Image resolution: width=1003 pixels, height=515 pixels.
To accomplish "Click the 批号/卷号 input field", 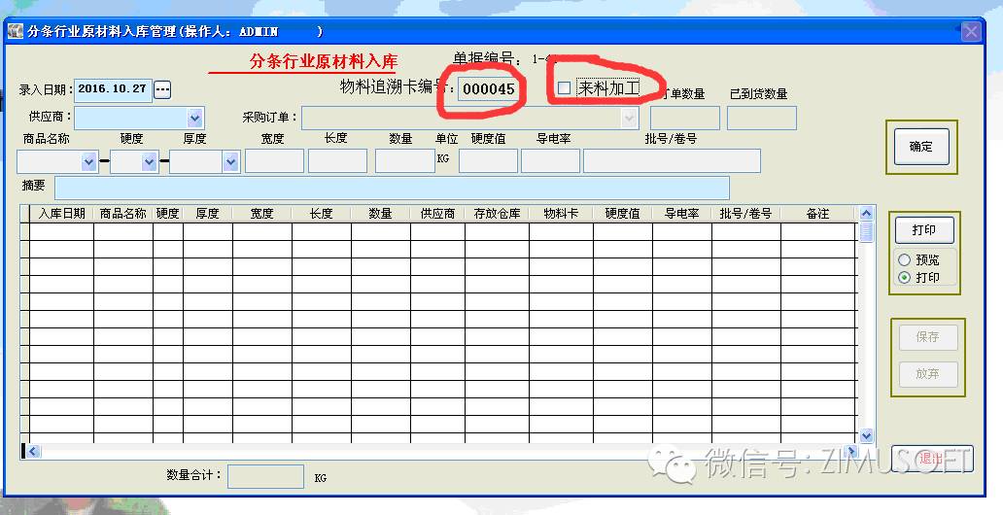I will point(671,161).
